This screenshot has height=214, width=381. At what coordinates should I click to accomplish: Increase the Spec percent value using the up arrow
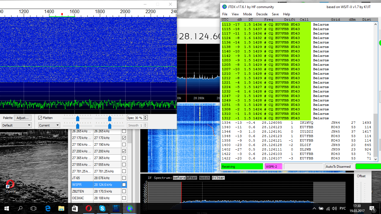pyautogui.click(x=145, y=117)
